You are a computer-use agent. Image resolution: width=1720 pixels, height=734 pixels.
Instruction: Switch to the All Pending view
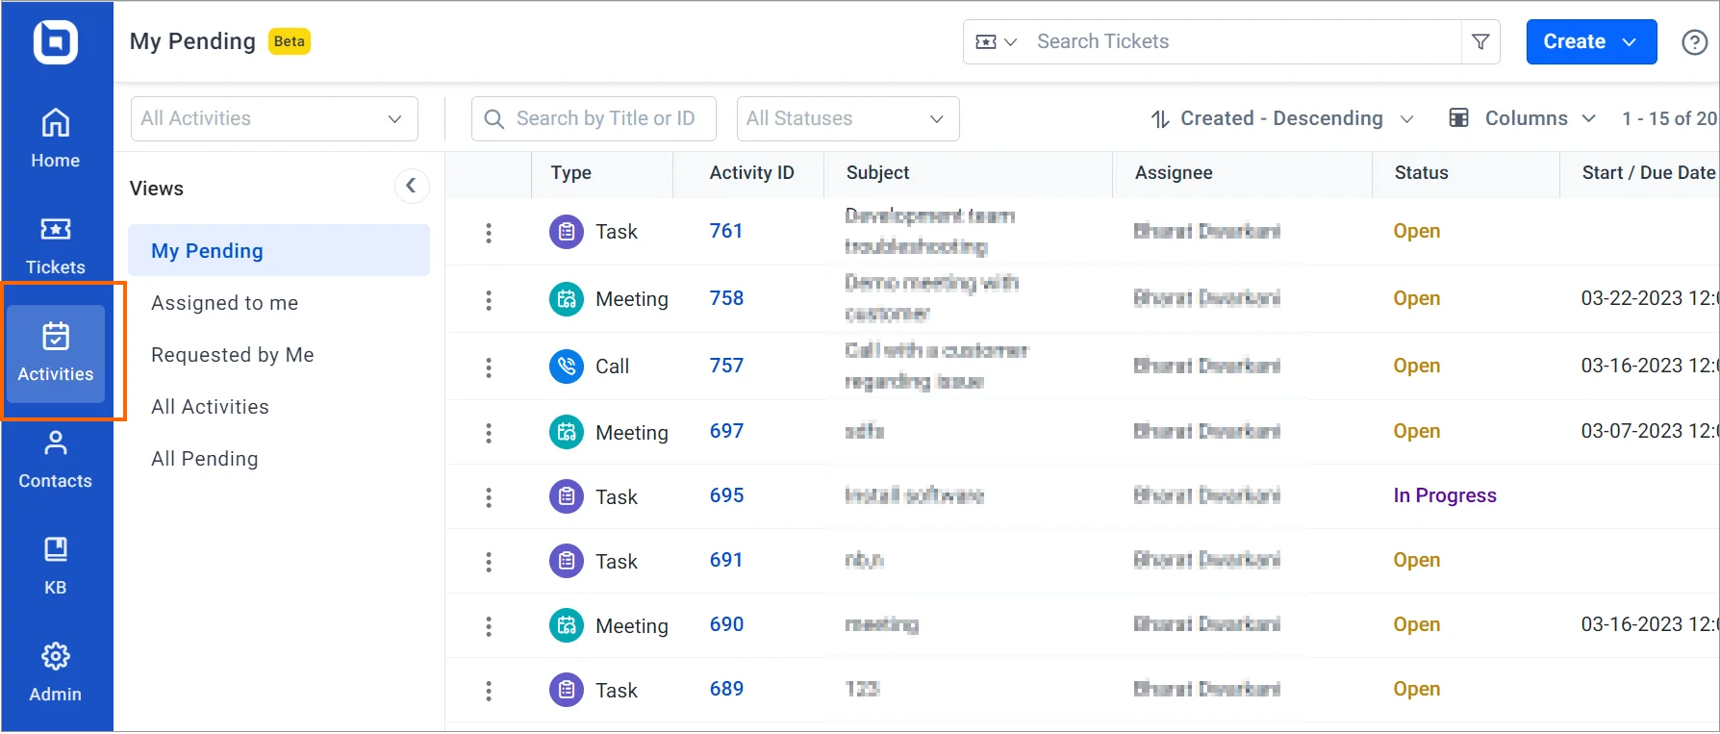point(204,459)
